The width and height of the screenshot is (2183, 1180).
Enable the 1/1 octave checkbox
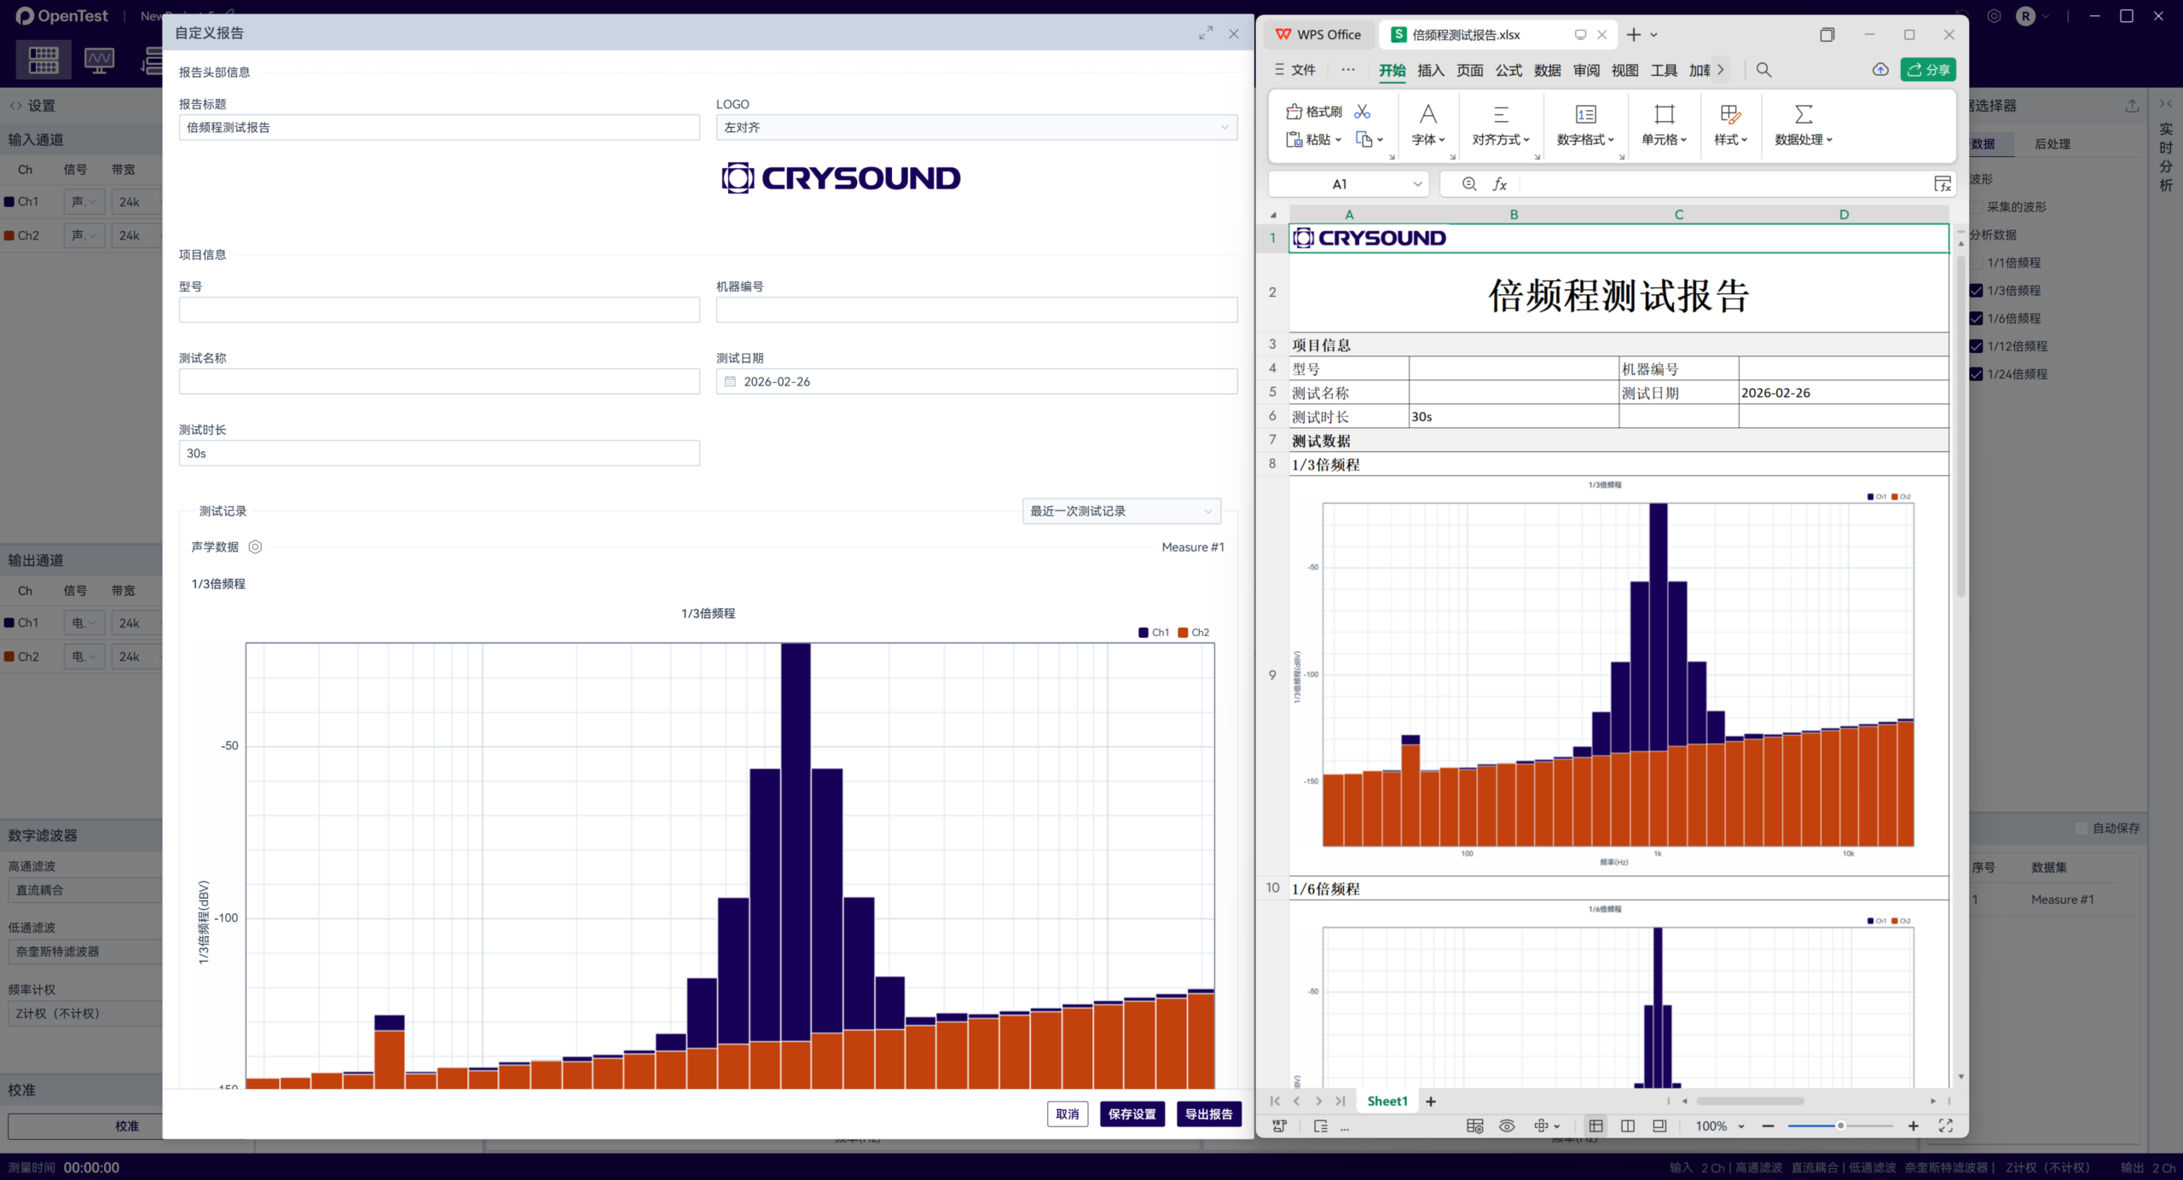pyautogui.click(x=1976, y=263)
